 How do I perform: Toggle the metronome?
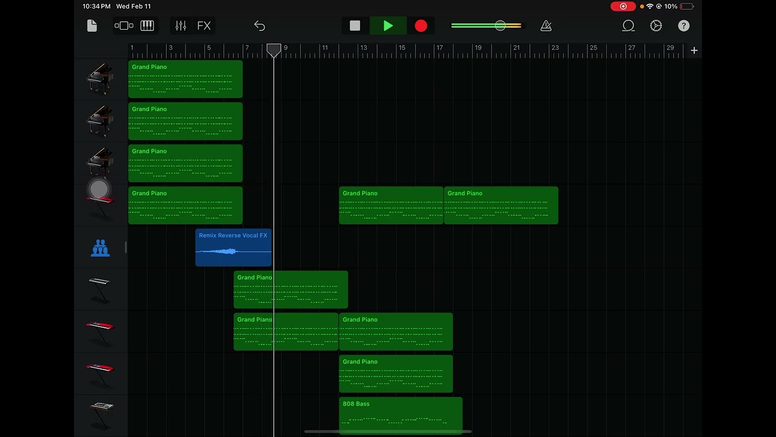(546, 25)
